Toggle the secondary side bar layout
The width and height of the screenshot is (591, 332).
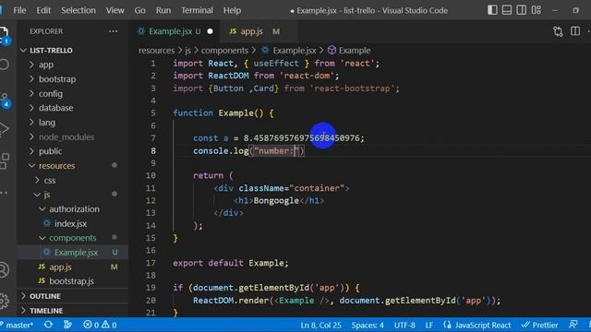pyautogui.click(x=522, y=10)
